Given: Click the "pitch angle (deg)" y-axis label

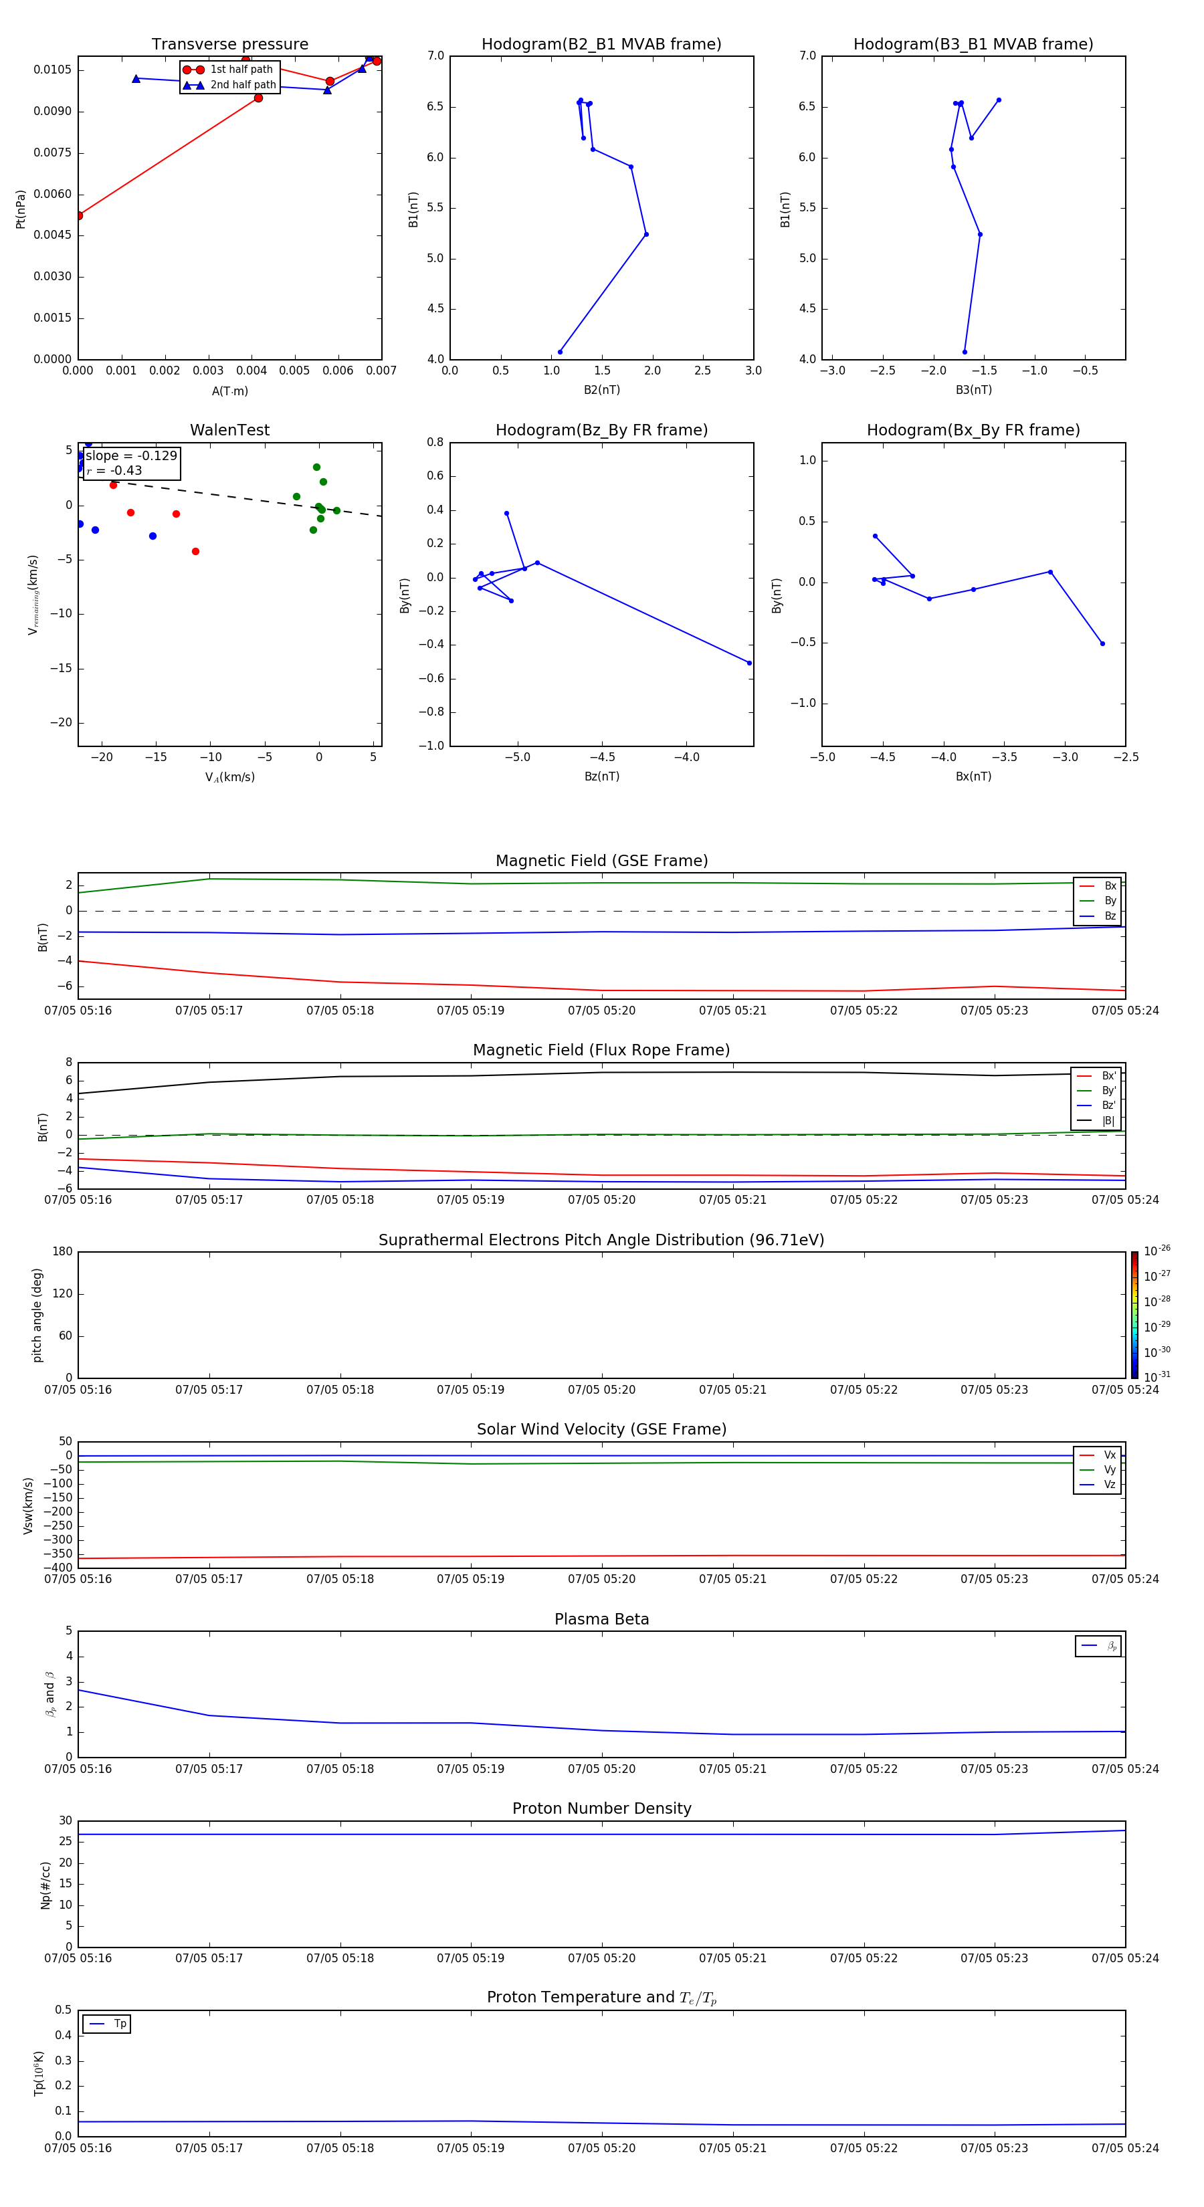Looking at the screenshot, I should [x=37, y=1315].
